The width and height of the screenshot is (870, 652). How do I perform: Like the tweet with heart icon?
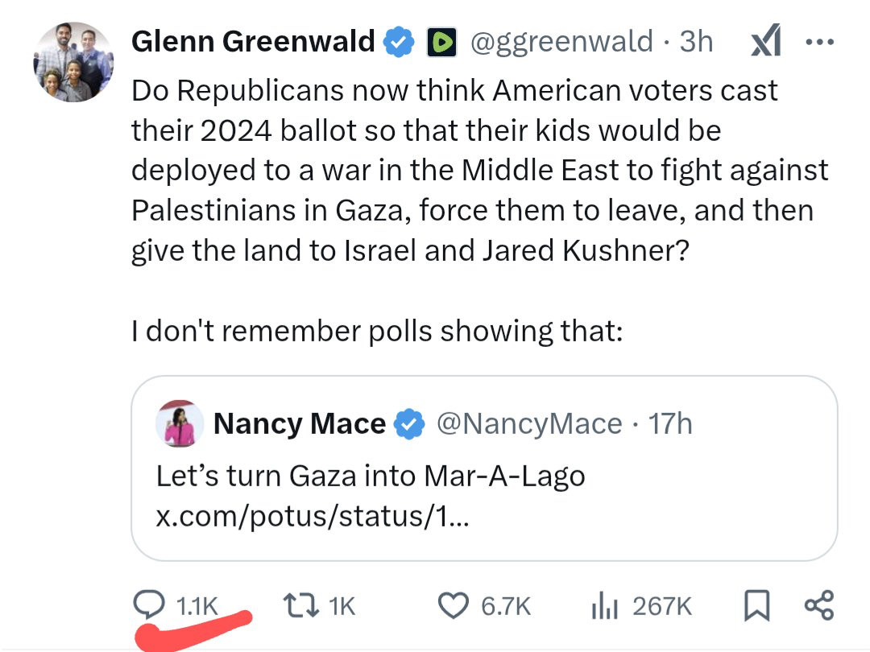click(x=454, y=605)
